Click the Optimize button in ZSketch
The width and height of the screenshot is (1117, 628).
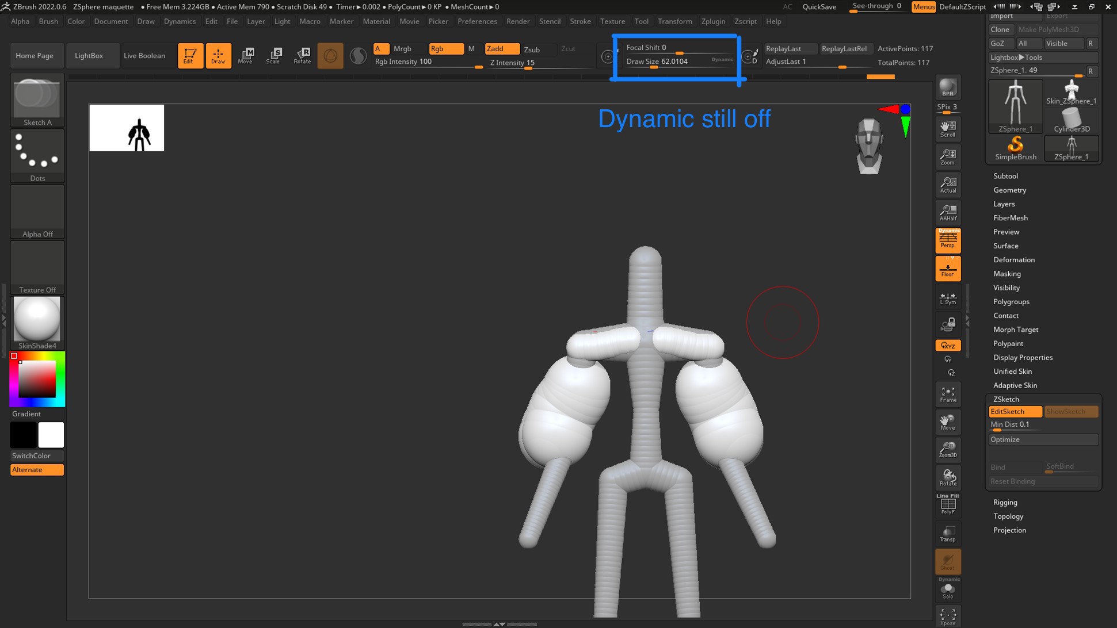[x=1043, y=439]
